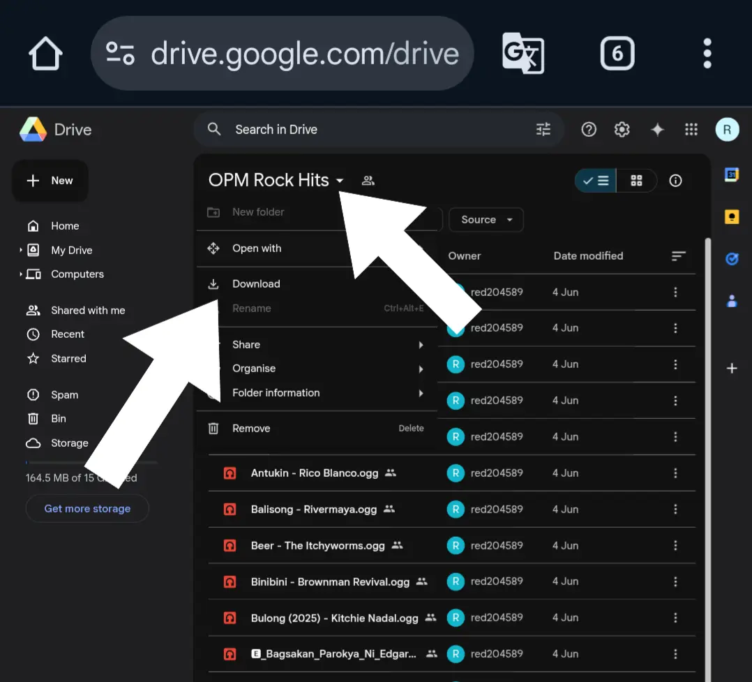
Task: Get add-ons plus icon in side panel
Action: (x=731, y=368)
